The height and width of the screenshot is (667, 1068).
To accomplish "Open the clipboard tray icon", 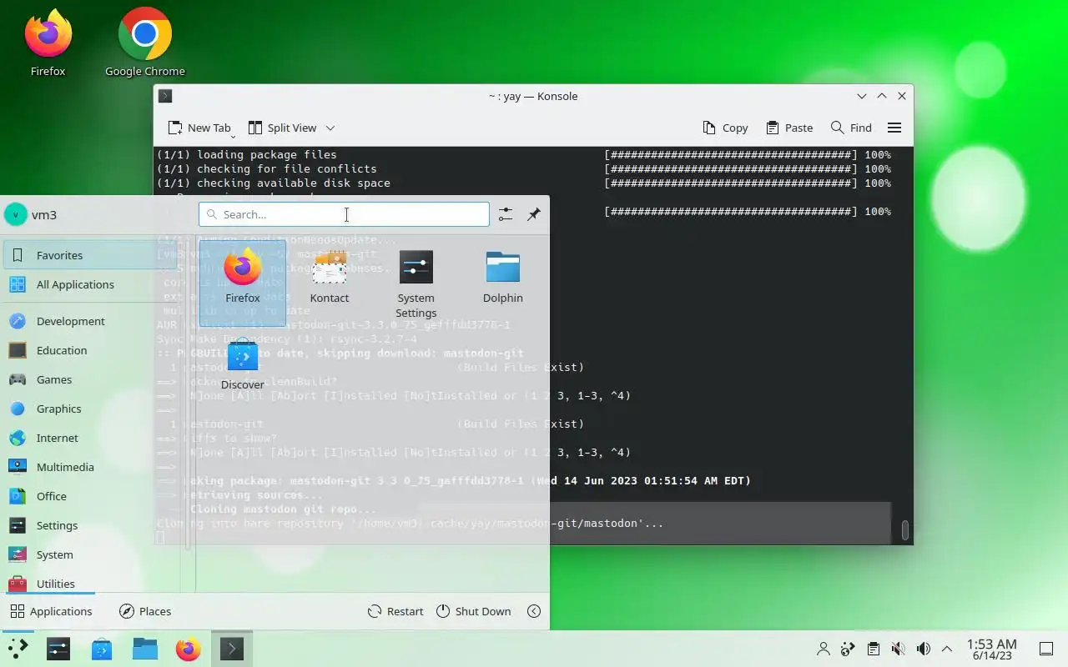I will tap(873, 649).
